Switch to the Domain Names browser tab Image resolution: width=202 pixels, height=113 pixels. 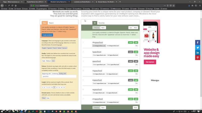pyautogui.click(x=106, y=2)
